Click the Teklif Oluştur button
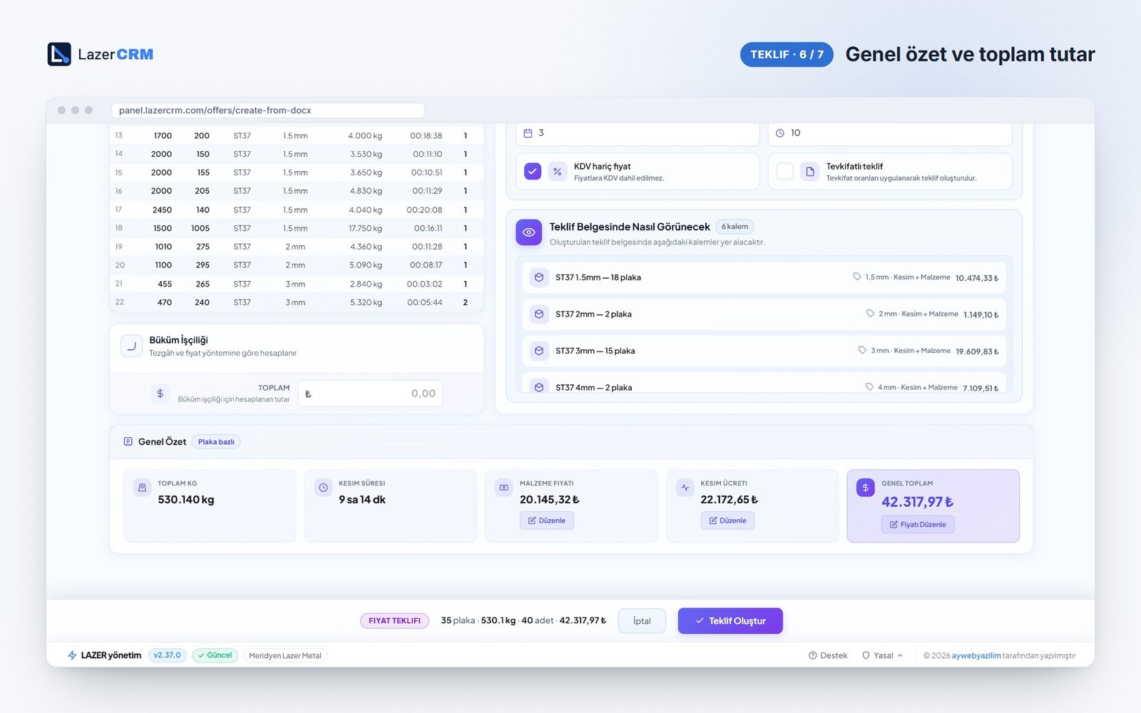Screen dimensions: 1141x713 pos(730,621)
